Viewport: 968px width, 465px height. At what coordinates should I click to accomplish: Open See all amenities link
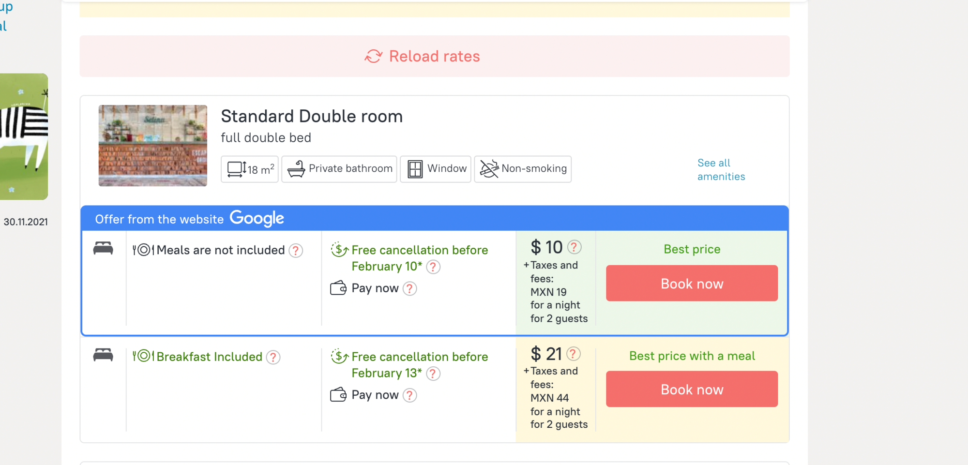721,170
